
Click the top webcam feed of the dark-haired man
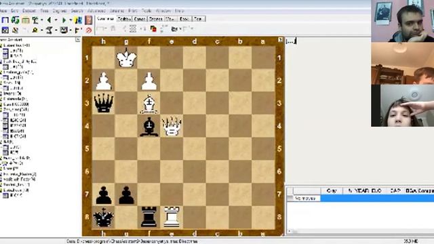(402, 21)
